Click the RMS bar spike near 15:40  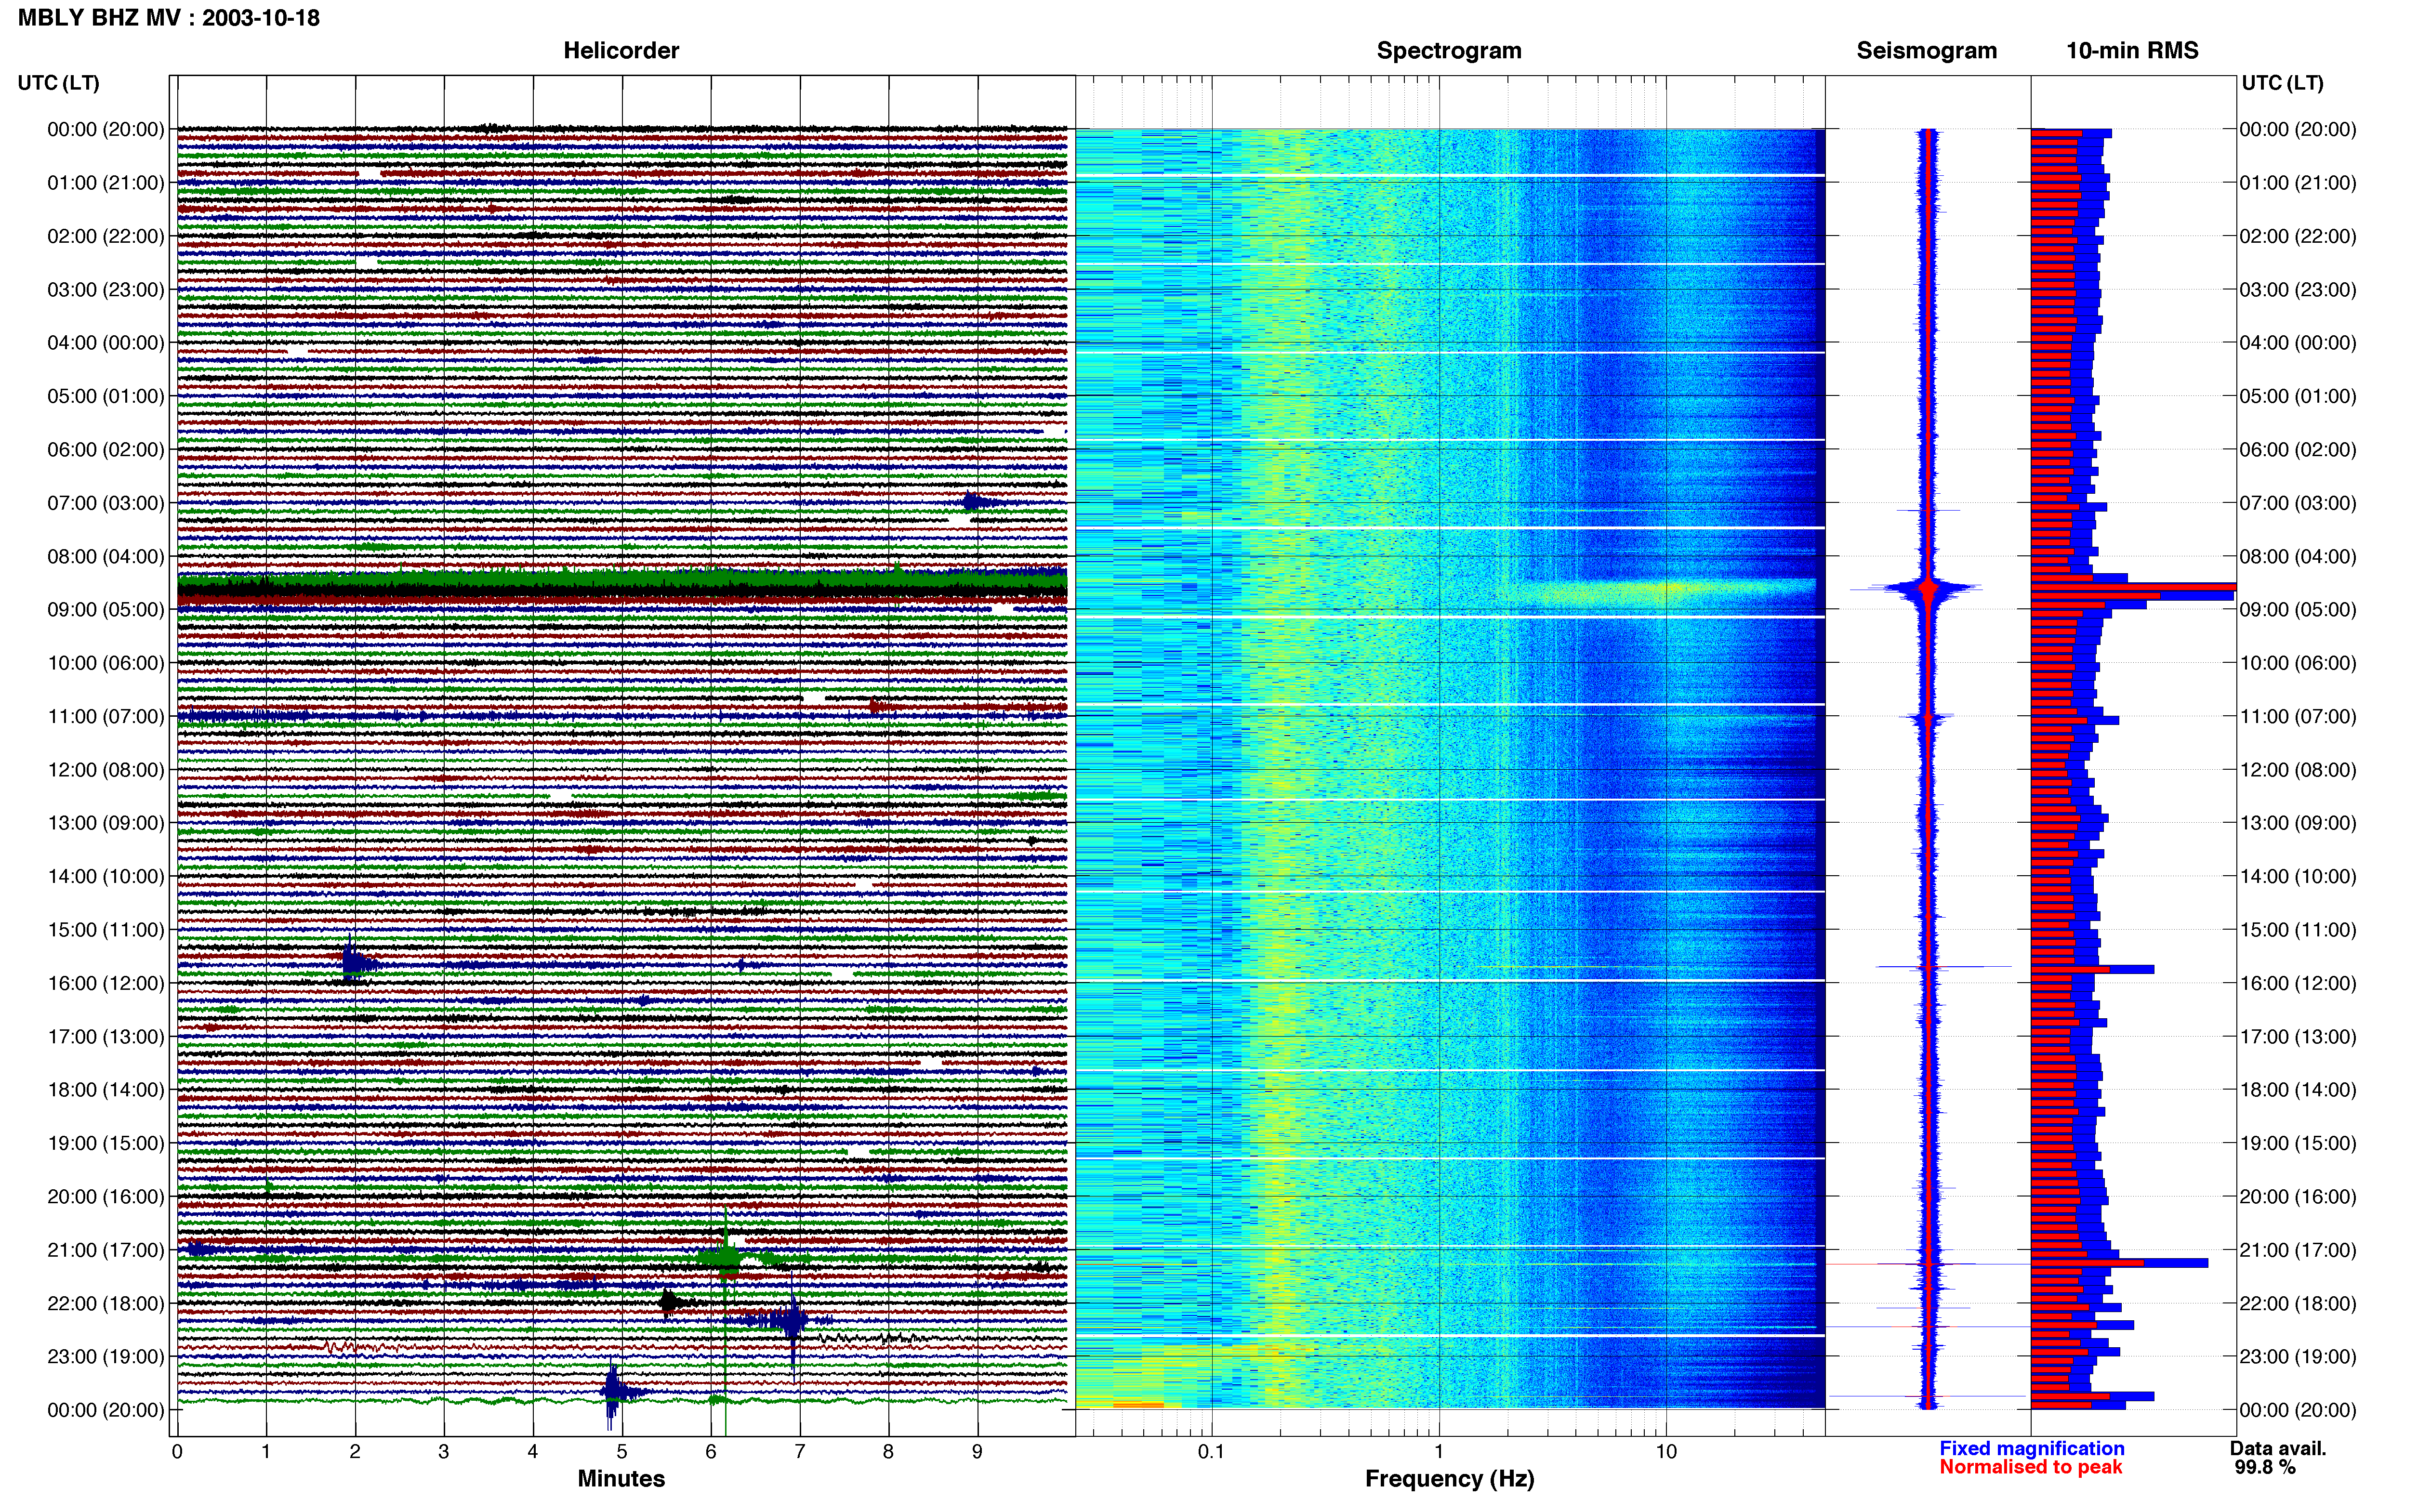[x=2092, y=969]
